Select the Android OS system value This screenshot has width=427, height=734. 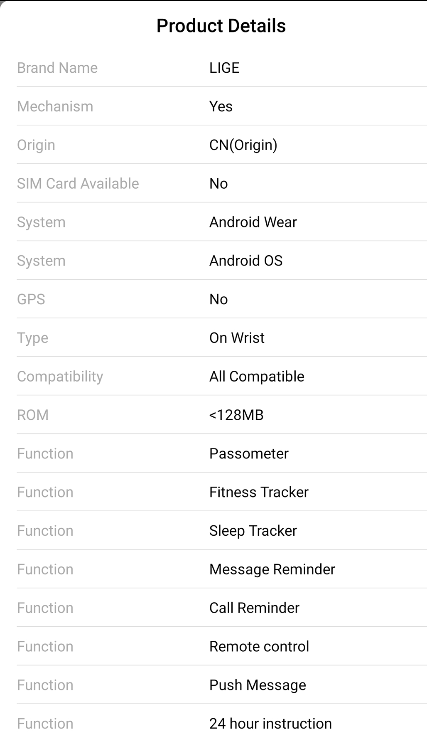(x=246, y=261)
